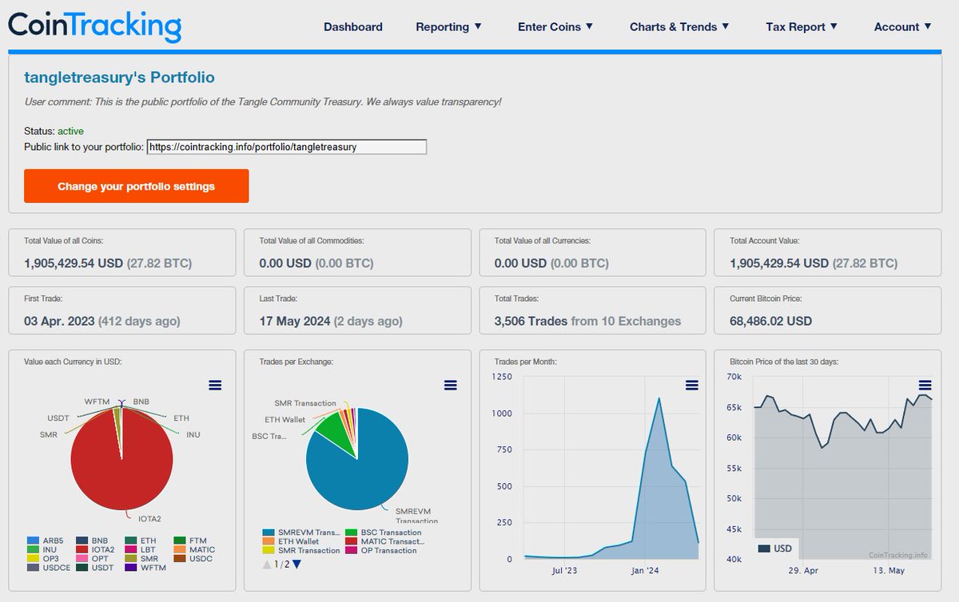The height and width of the screenshot is (602, 959).
Task: Toggle ETH Wallet legend item
Action: click(290, 541)
